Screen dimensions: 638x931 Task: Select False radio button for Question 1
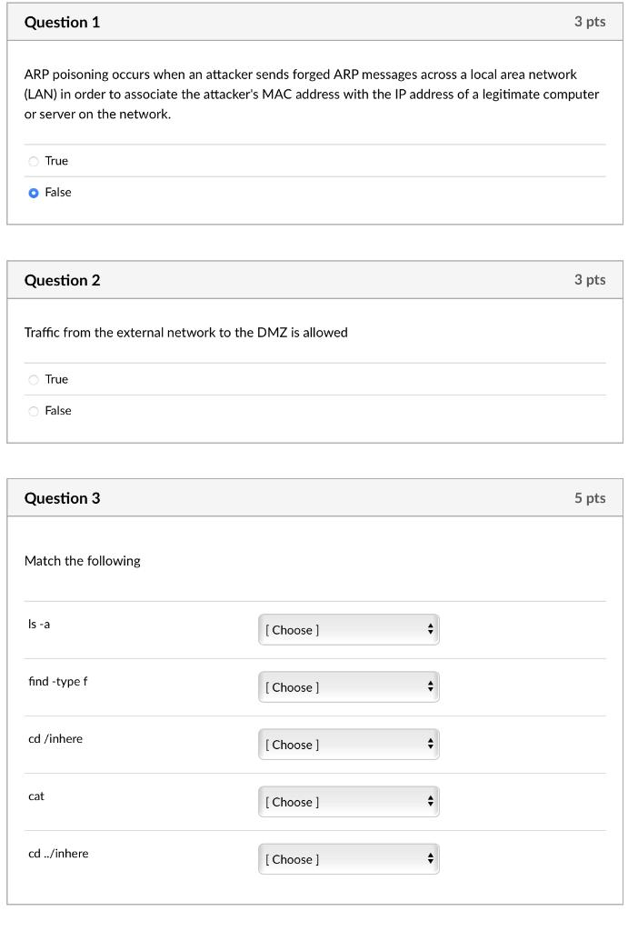click(x=34, y=193)
